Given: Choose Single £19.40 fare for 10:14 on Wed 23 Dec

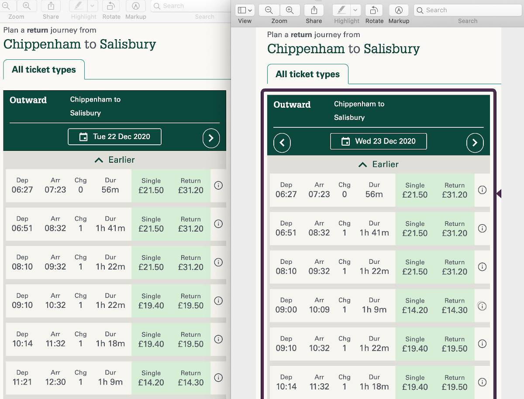Looking at the screenshot, I should [x=415, y=382].
